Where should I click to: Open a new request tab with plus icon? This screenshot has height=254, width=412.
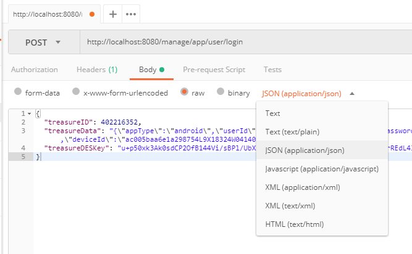(112, 14)
